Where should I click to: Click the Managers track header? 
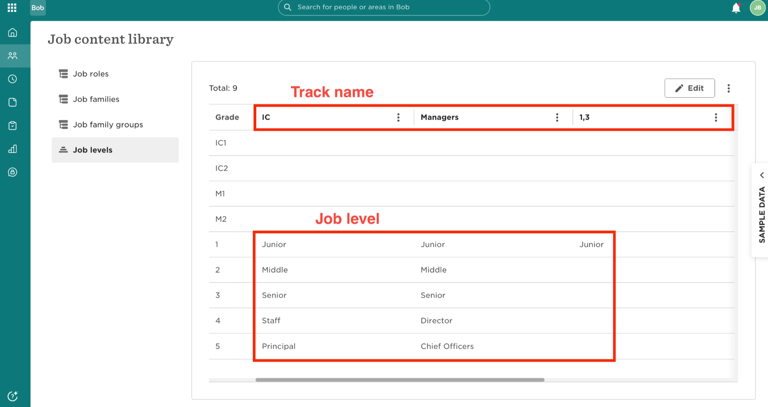click(440, 117)
